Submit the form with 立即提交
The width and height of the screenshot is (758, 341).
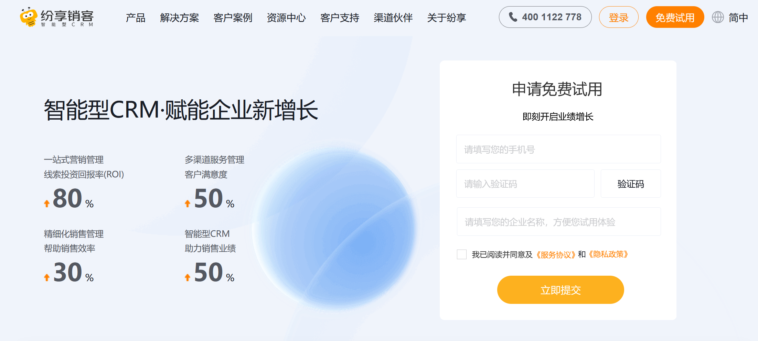click(560, 290)
